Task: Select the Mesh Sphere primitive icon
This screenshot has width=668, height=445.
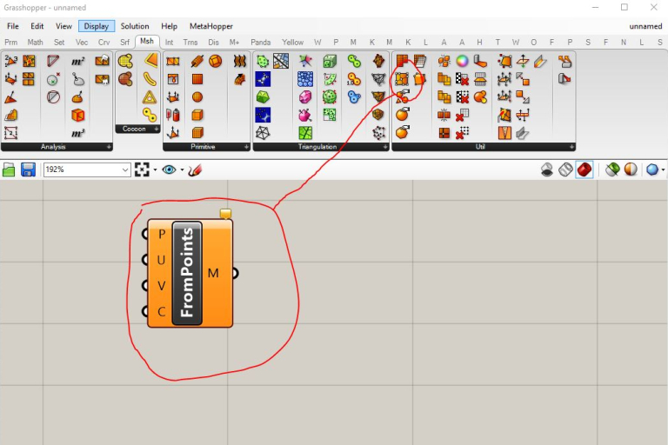Action: pos(197,96)
